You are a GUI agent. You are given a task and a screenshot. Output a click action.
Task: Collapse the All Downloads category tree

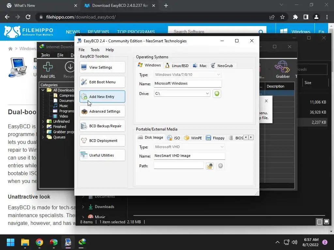tap(43, 90)
